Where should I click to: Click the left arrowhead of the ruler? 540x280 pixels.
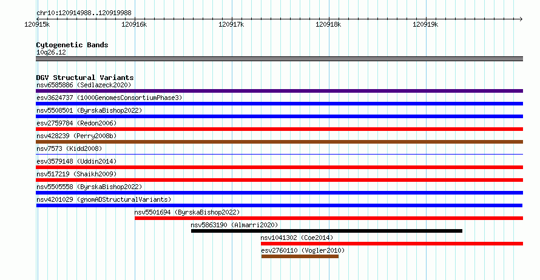click(x=38, y=19)
